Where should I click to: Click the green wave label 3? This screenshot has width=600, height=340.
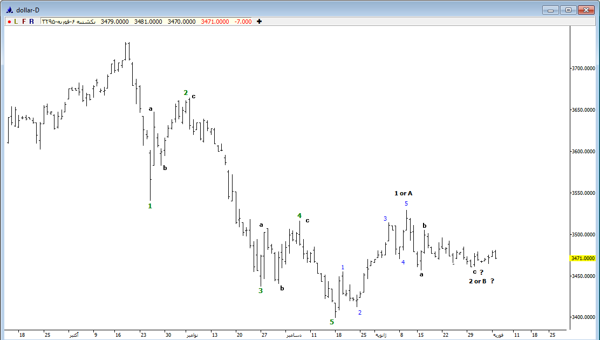(x=261, y=290)
